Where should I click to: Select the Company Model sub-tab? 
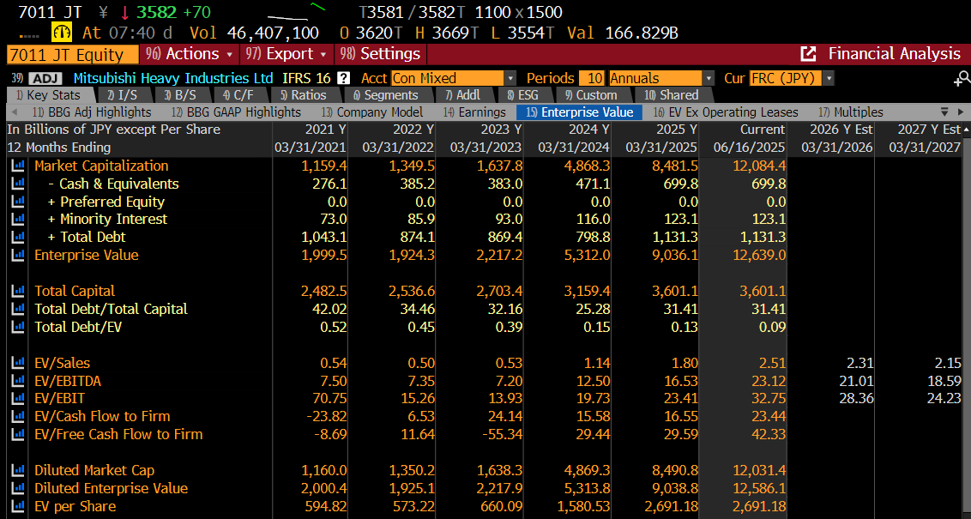coord(372,112)
